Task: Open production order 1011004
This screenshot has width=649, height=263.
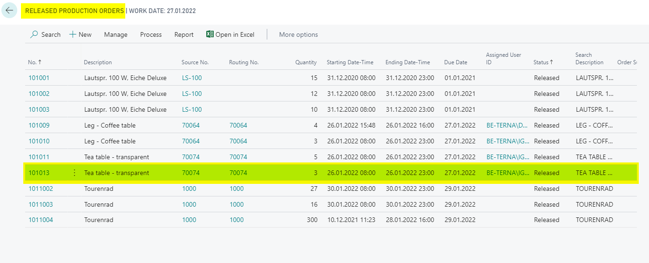Action: coord(41,220)
